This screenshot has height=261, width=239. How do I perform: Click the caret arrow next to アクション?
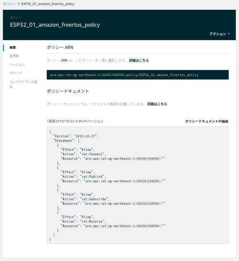tap(229, 34)
